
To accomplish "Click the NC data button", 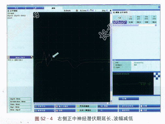I will (x=107, y=106).
